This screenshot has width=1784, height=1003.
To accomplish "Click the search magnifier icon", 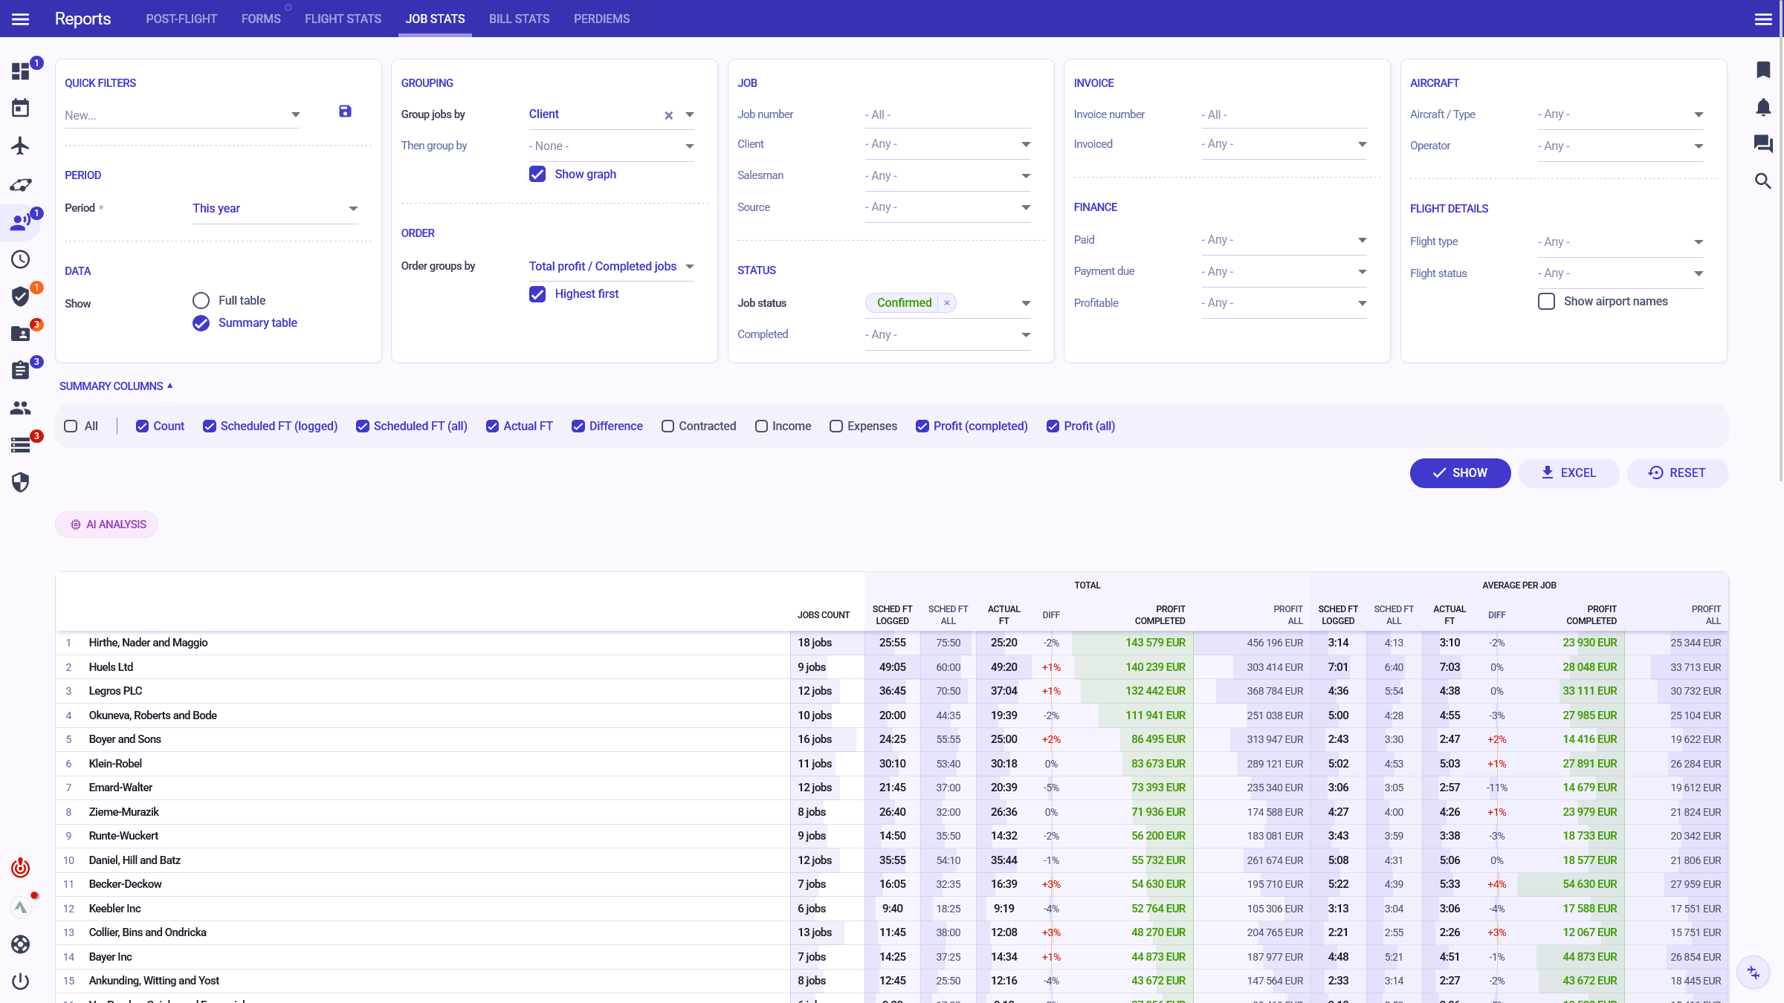I will 1762,181.
